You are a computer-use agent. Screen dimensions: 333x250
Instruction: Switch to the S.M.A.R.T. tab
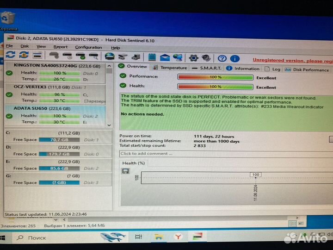pyautogui.click(x=207, y=68)
